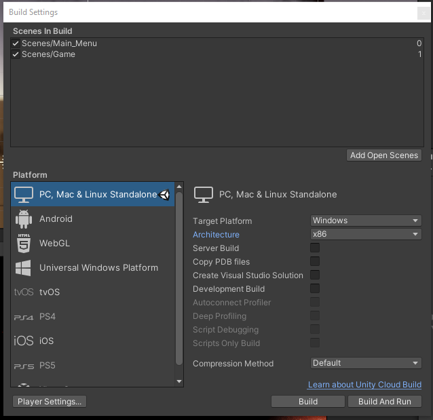The width and height of the screenshot is (433, 420).
Task: Open the Target Platform dropdown
Action: [366, 221]
